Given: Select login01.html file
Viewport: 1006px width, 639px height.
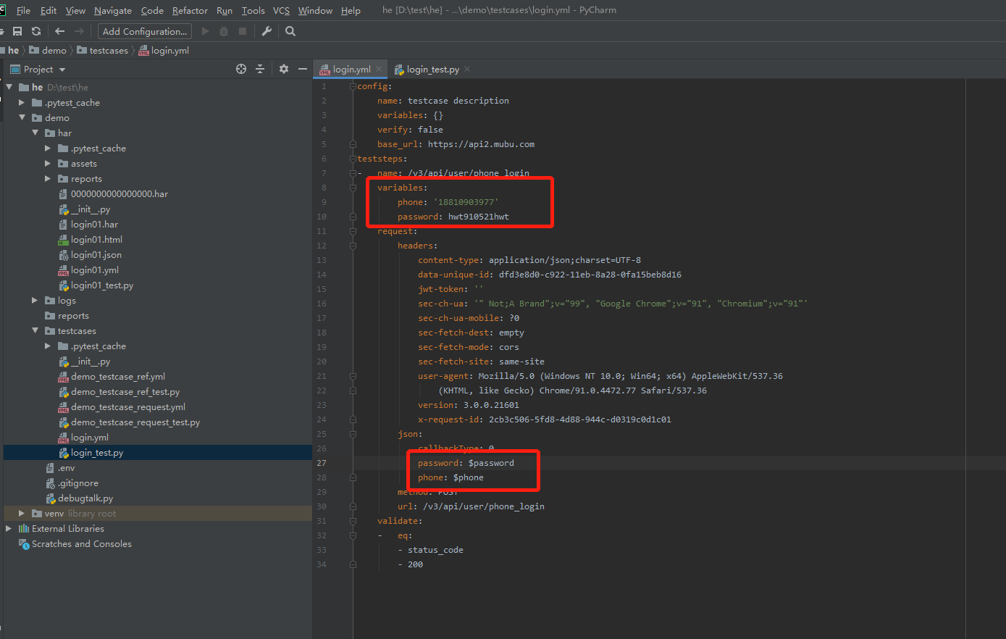Looking at the screenshot, I should pyautogui.click(x=96, y=240).
